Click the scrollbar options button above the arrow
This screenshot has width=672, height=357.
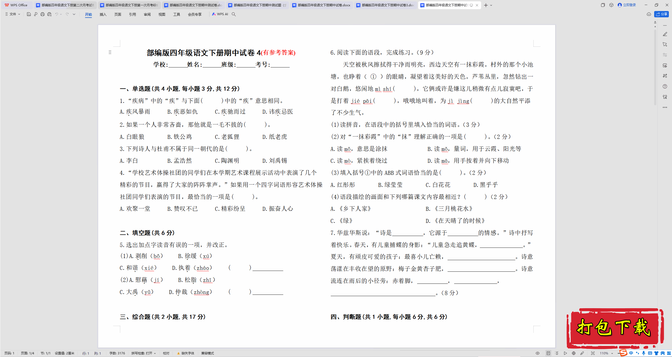point(655,22)
